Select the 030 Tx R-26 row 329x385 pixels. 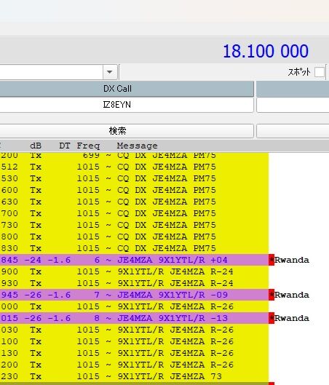tap(135, 330)
